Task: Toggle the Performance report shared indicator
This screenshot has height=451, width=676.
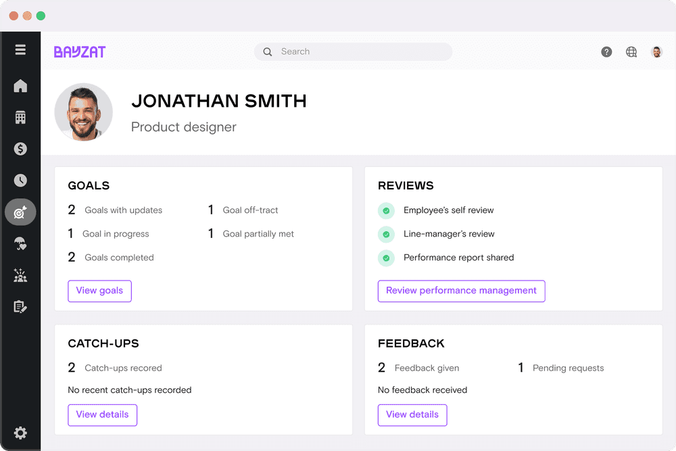Action: tap(386, 258)
